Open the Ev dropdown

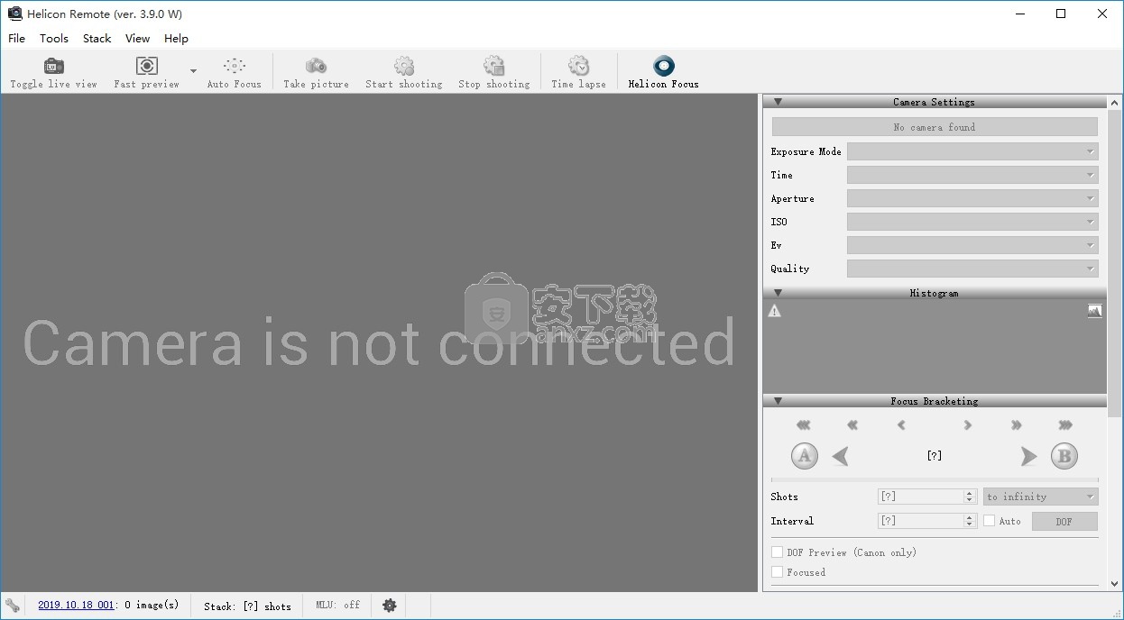(x=972, y=245)
